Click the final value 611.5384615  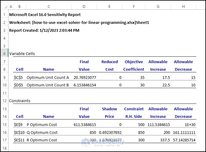coord(85,125)
